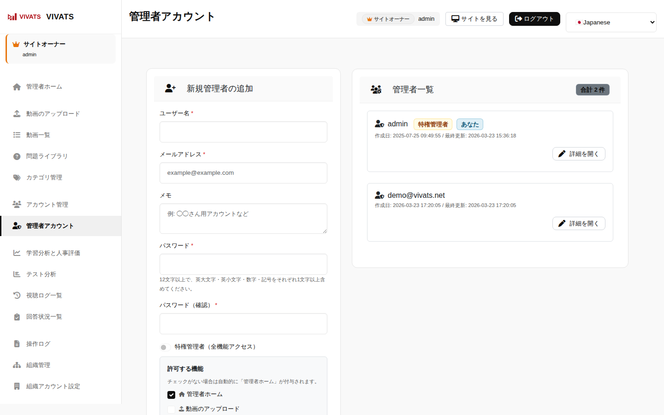This screenshot has height=415, width=664.
Task: Click the crown icon beside サイトオーナー in sidebar
Action: [x=16, y=44]
